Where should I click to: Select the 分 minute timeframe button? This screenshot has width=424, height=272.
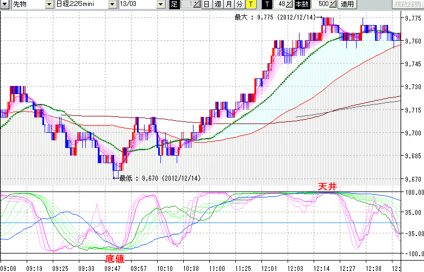click(x=239, y=4)
